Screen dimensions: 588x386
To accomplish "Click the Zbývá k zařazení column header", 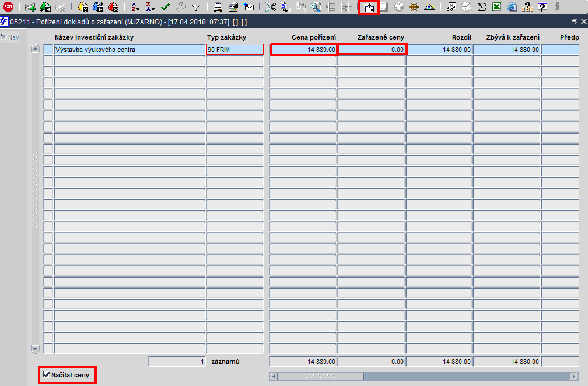I will coord(513,37).
